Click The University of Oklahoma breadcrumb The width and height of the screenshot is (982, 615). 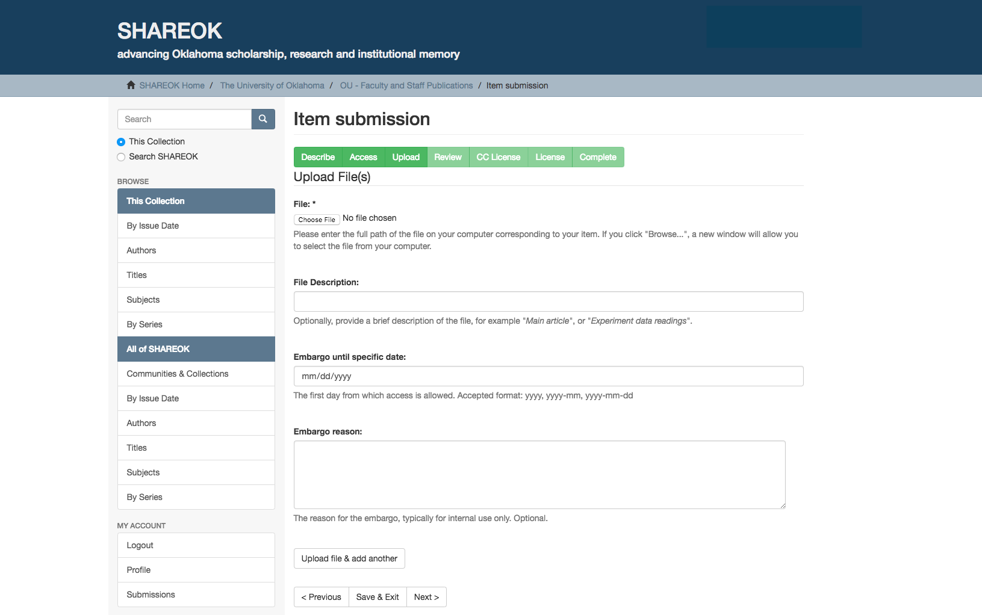[272, 85]
